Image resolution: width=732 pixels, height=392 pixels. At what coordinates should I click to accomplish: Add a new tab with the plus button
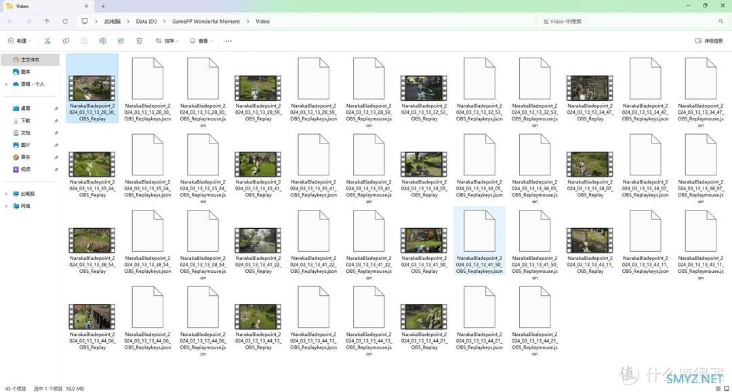coord(103,6)
